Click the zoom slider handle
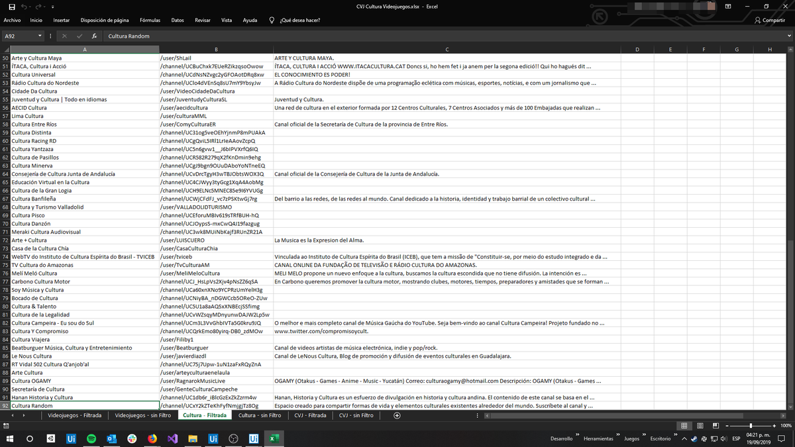 751,425
